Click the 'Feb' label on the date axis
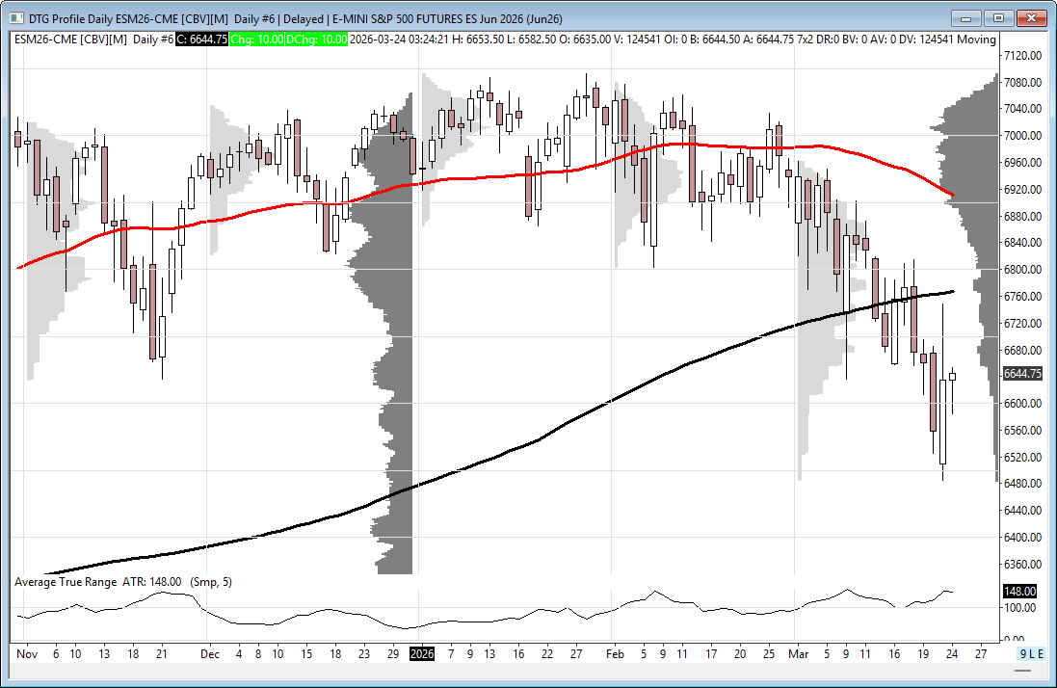This screenshot has height=688, width=1057. tap(617, 654)
